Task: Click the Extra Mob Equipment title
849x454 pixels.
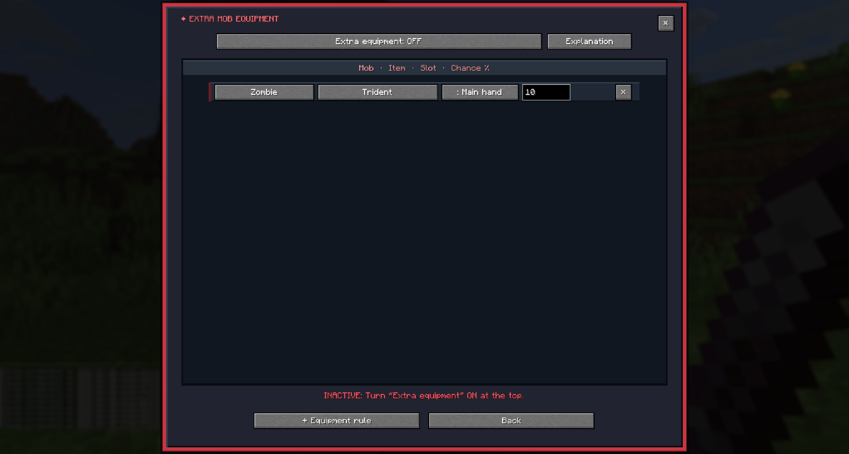Action: (x=234, y=19)
